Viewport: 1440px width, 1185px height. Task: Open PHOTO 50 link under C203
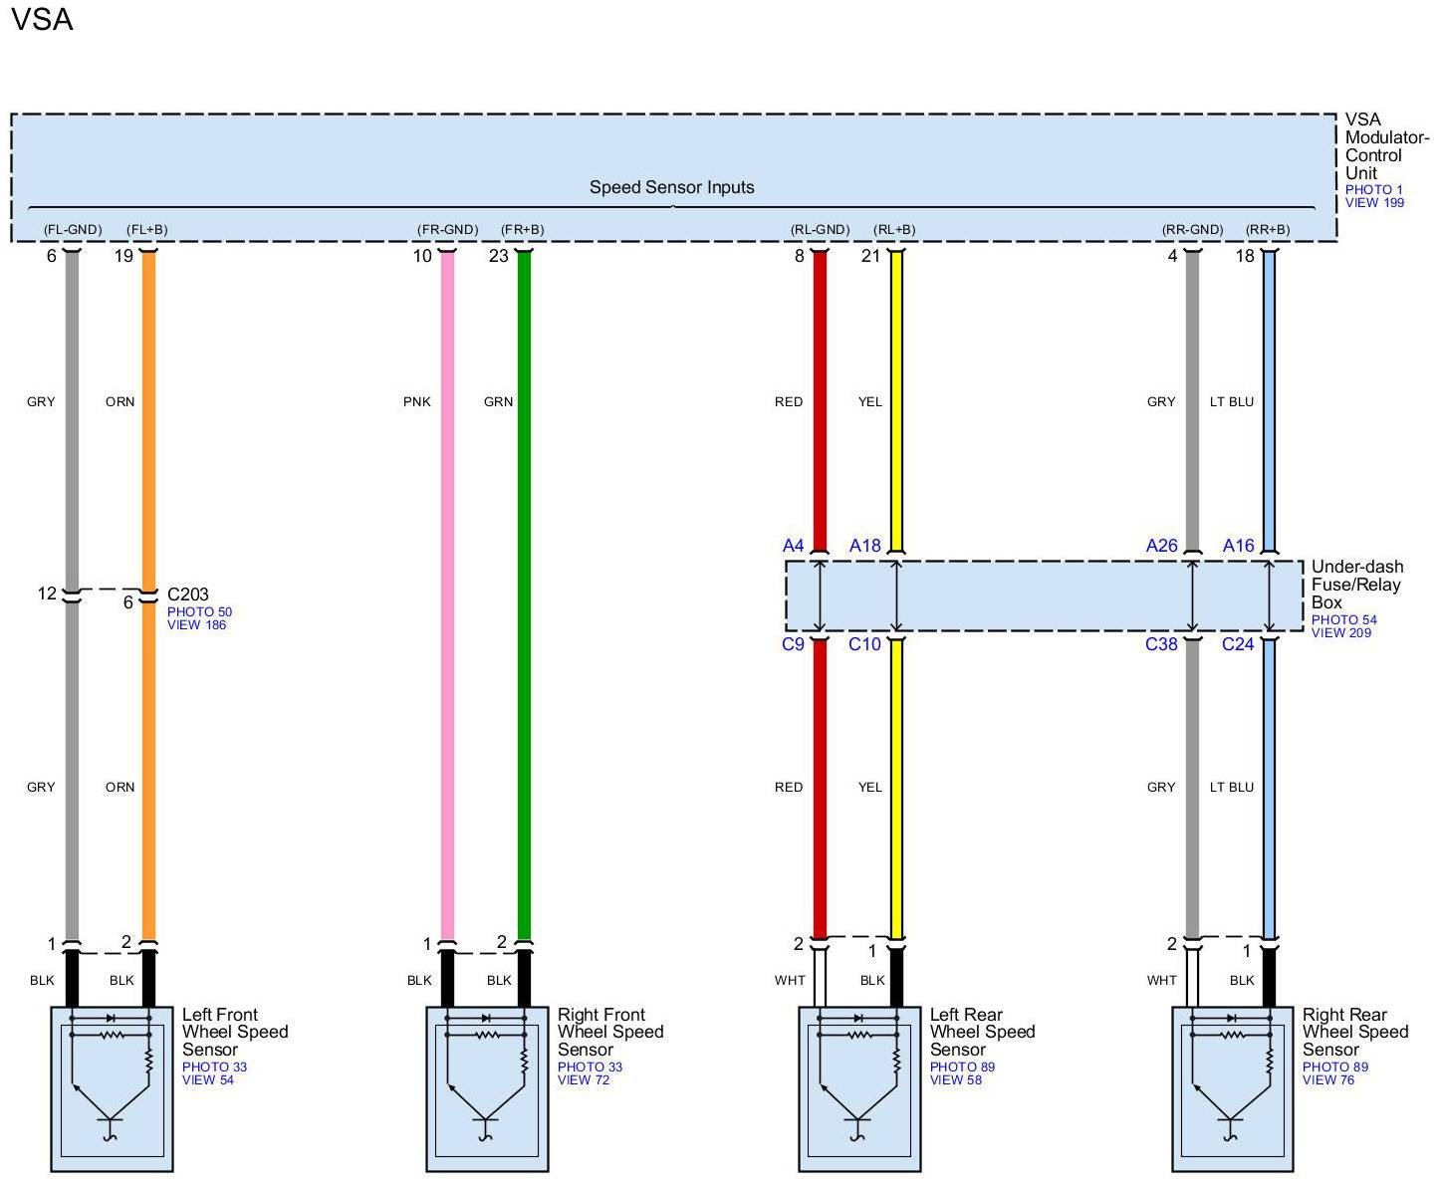[x=199, y=612]
